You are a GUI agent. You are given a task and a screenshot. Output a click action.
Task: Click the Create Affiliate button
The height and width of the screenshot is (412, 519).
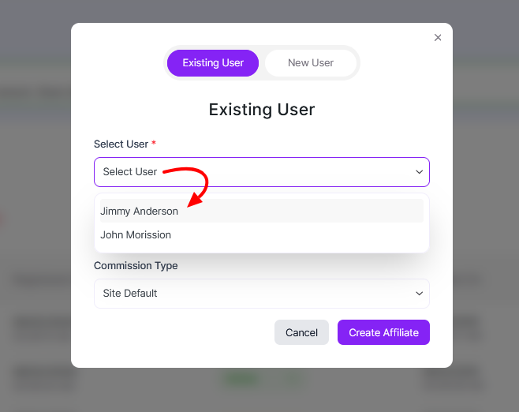(x=383, y=333)
